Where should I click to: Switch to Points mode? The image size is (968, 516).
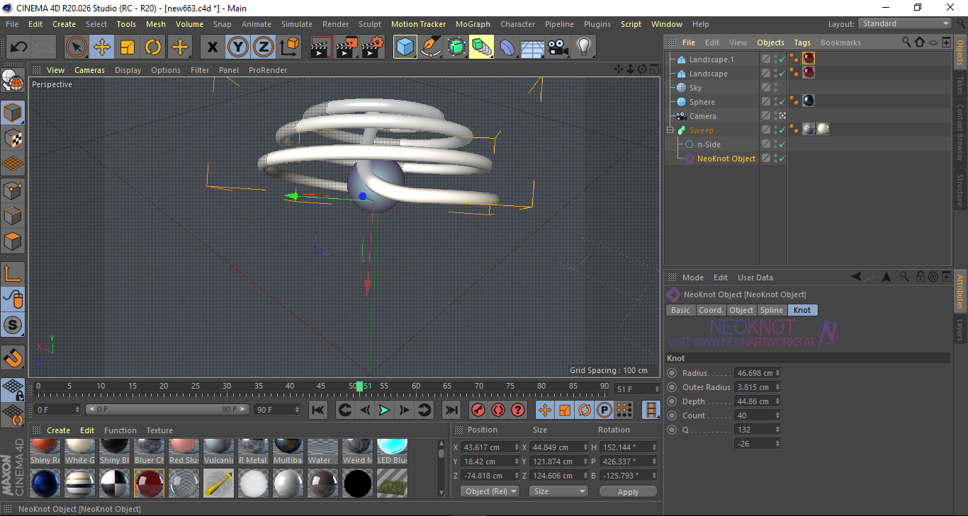tap(13, 190)
